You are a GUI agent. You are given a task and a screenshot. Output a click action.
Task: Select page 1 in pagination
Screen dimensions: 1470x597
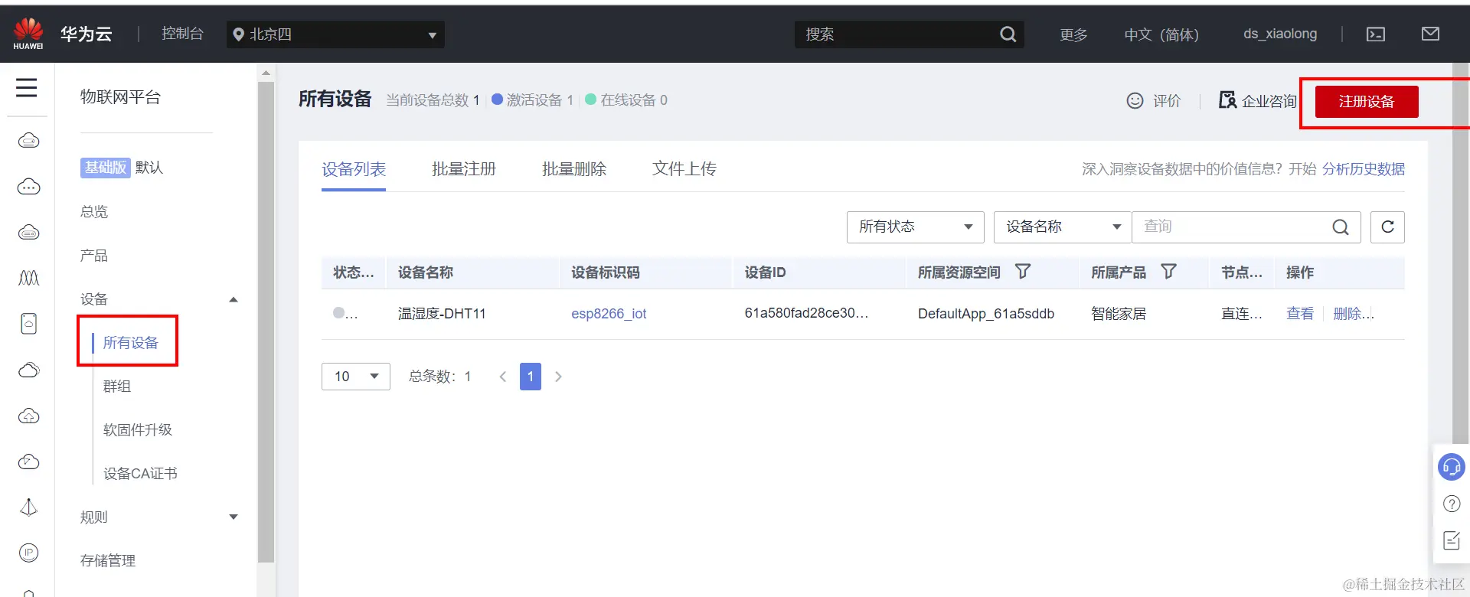pos(531,377)
